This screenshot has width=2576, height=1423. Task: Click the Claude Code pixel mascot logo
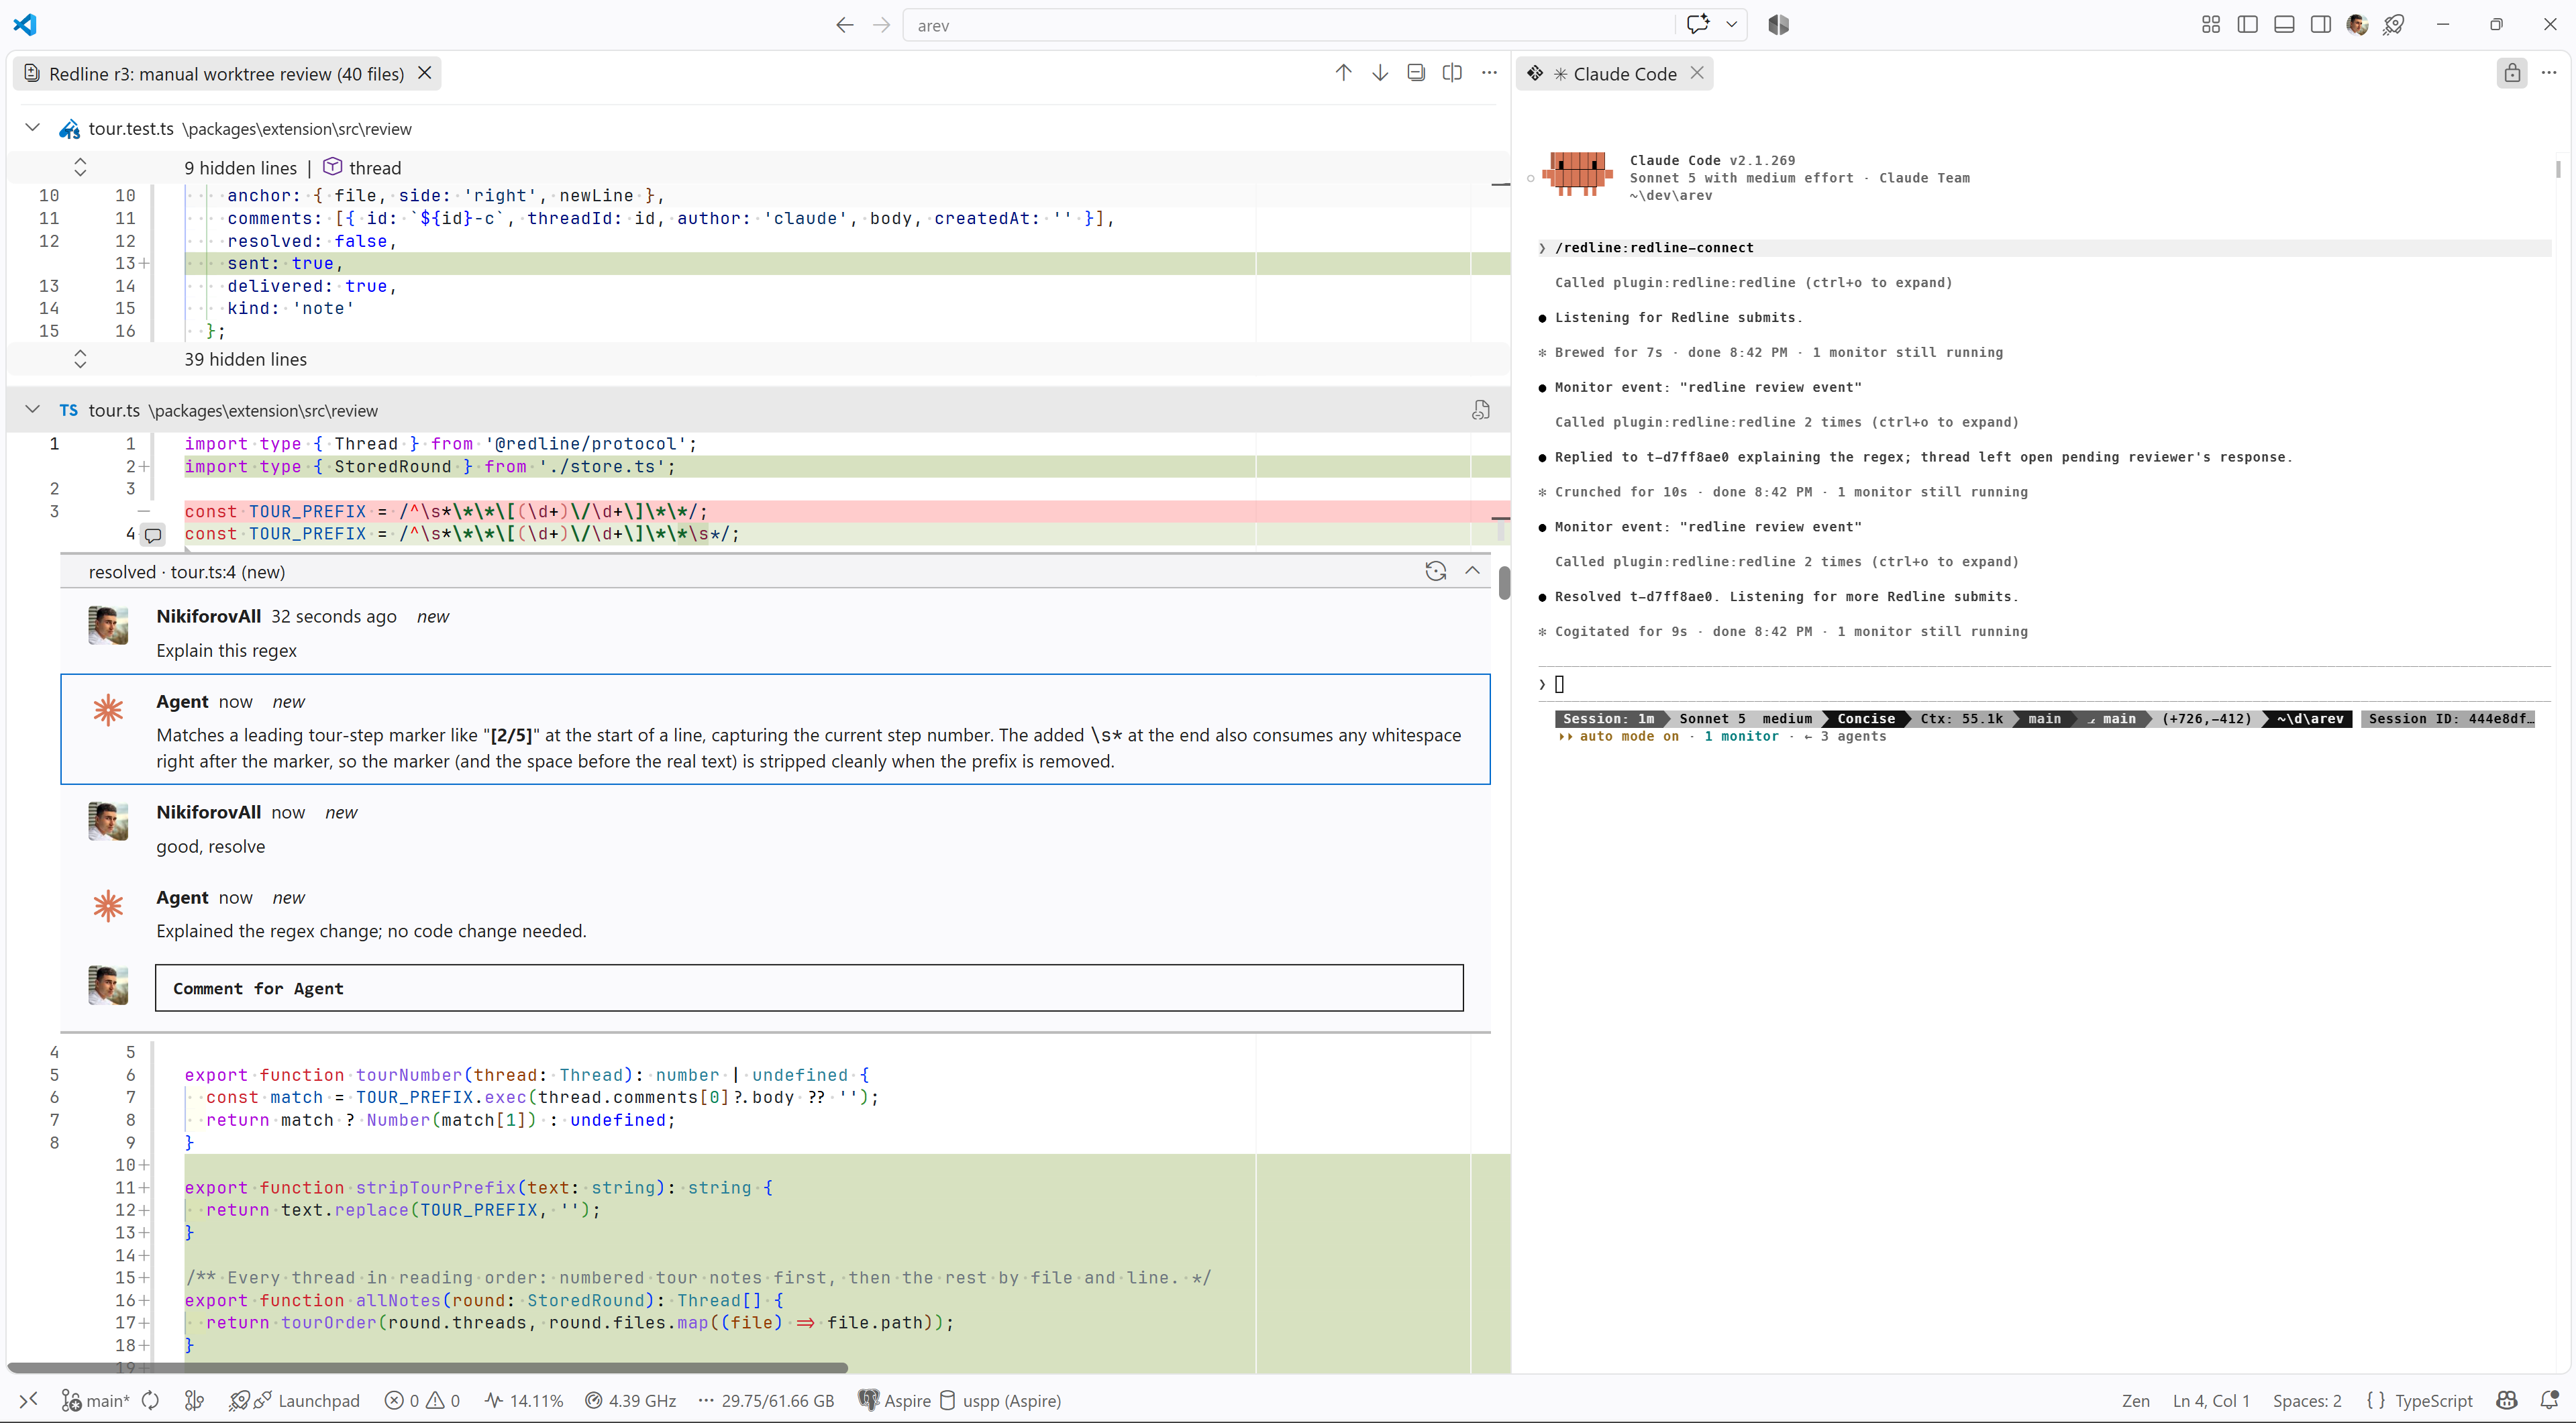click(1577, 173)
